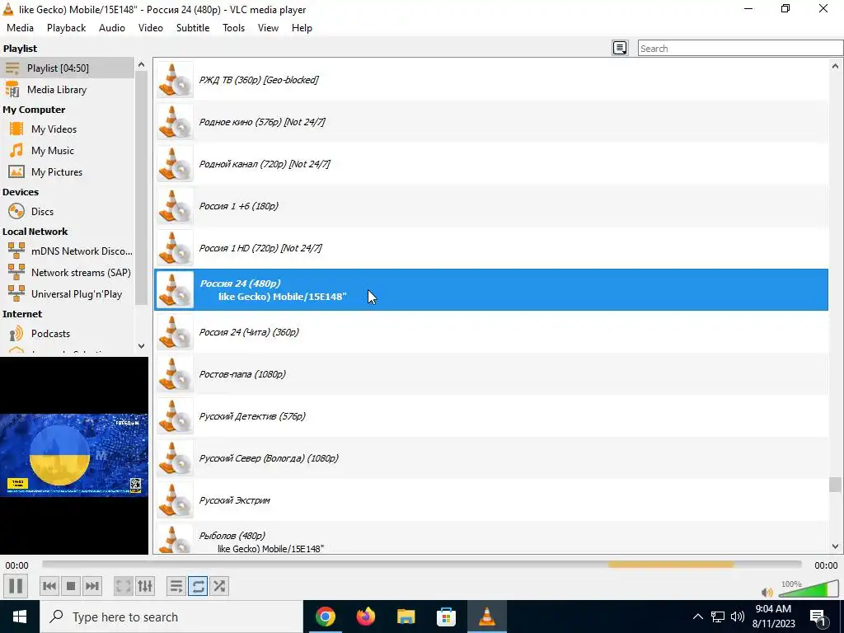Select Россия 1 HD (720p) entry
Viewport: 844px width, 633px height.
pos(491,247)
